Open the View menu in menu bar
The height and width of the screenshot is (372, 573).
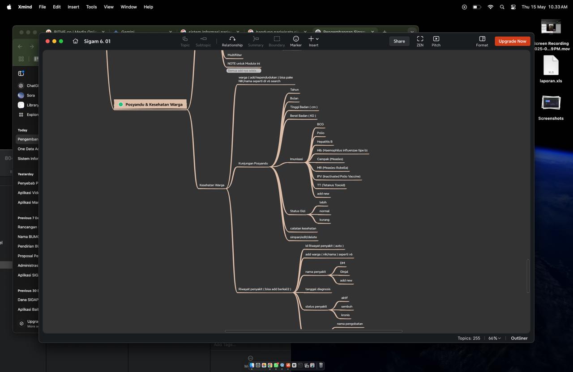(109, 7)
